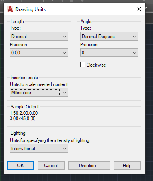Open the International lighting units dropdown
This screenshot has height=181, width=153.
coord(39,149)
